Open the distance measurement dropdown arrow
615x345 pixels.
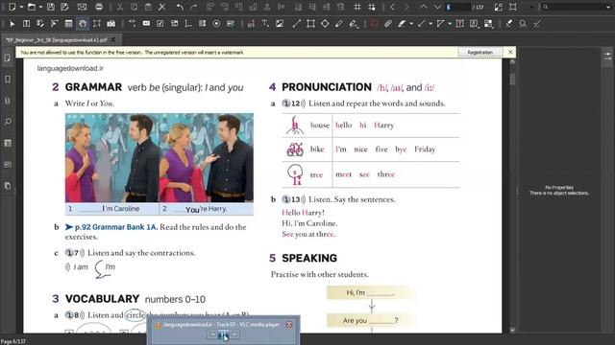coord(430,24)
